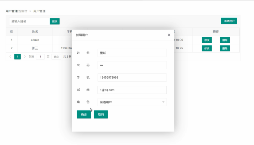Click 删除 for the 张三 row
The height and width of the screenshot is (145, 254).
click(225, 48)
